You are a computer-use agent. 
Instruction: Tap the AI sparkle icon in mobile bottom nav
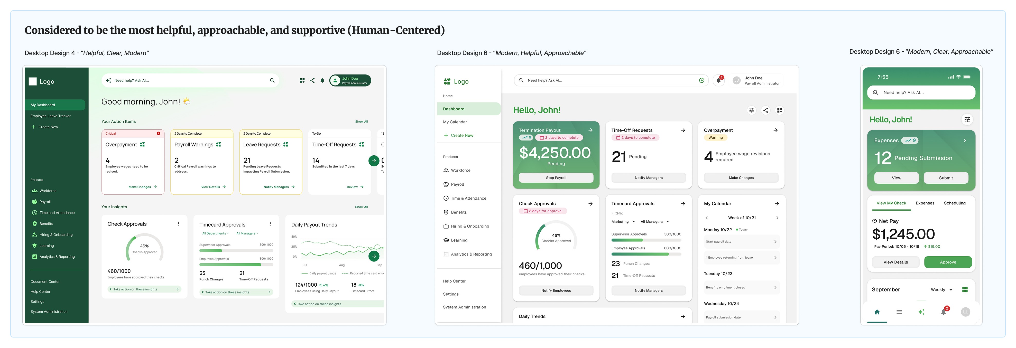tap(921, 312)
